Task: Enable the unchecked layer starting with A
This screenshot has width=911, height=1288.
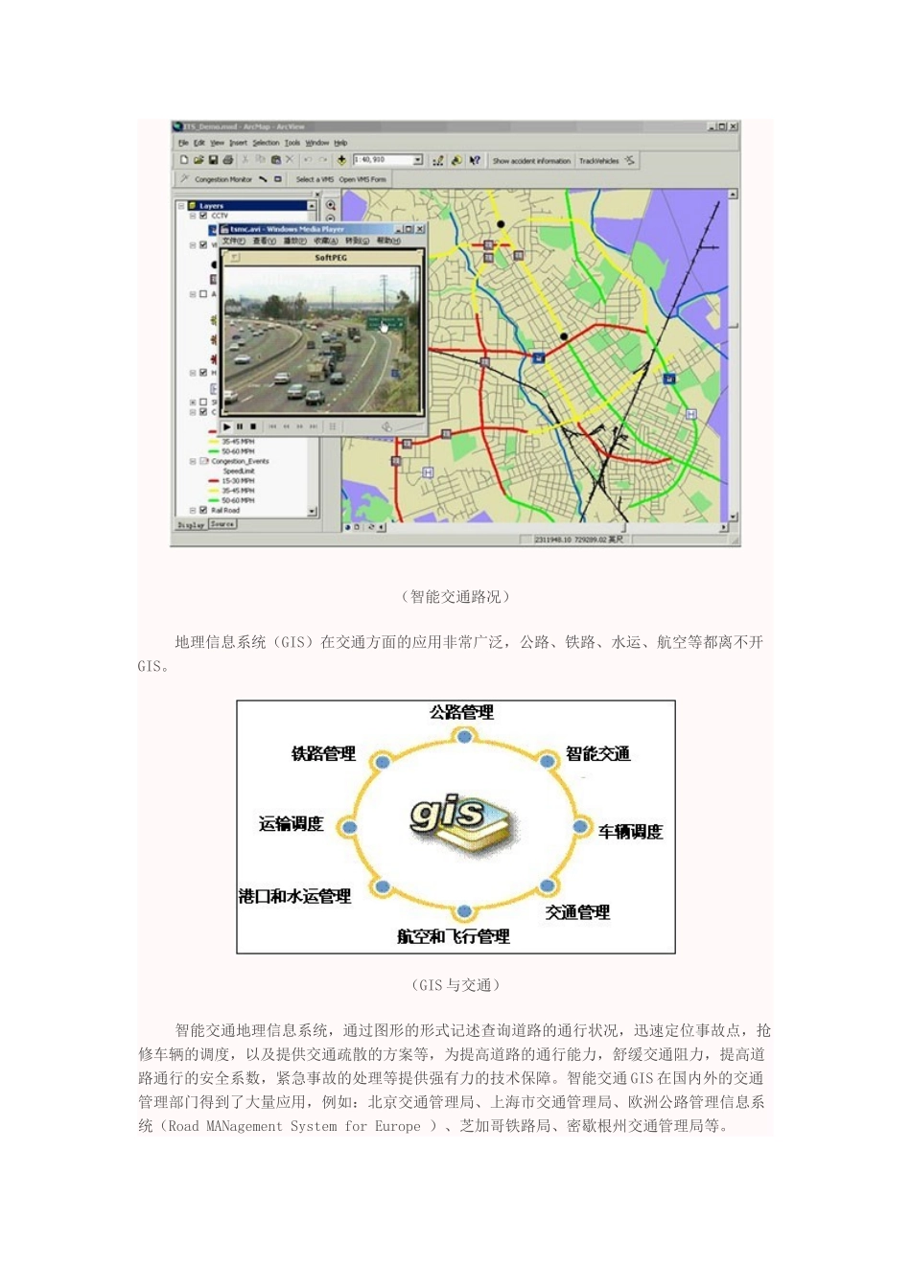Action: 203,294
